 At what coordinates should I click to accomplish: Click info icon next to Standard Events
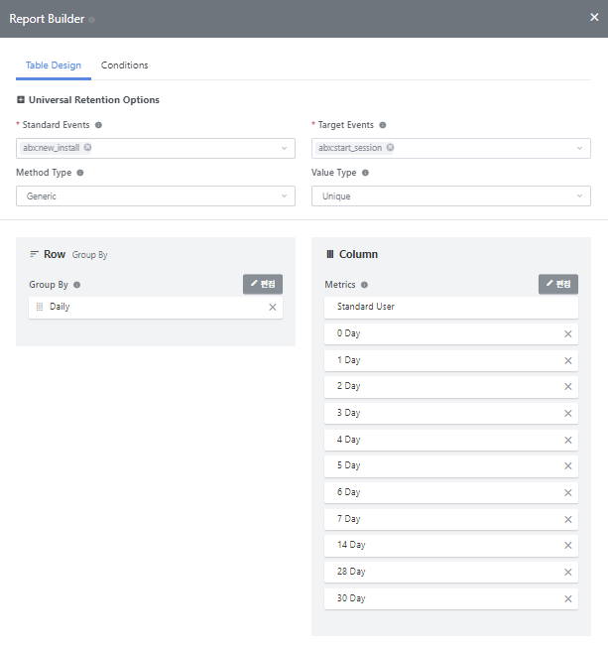coord(98,125)
